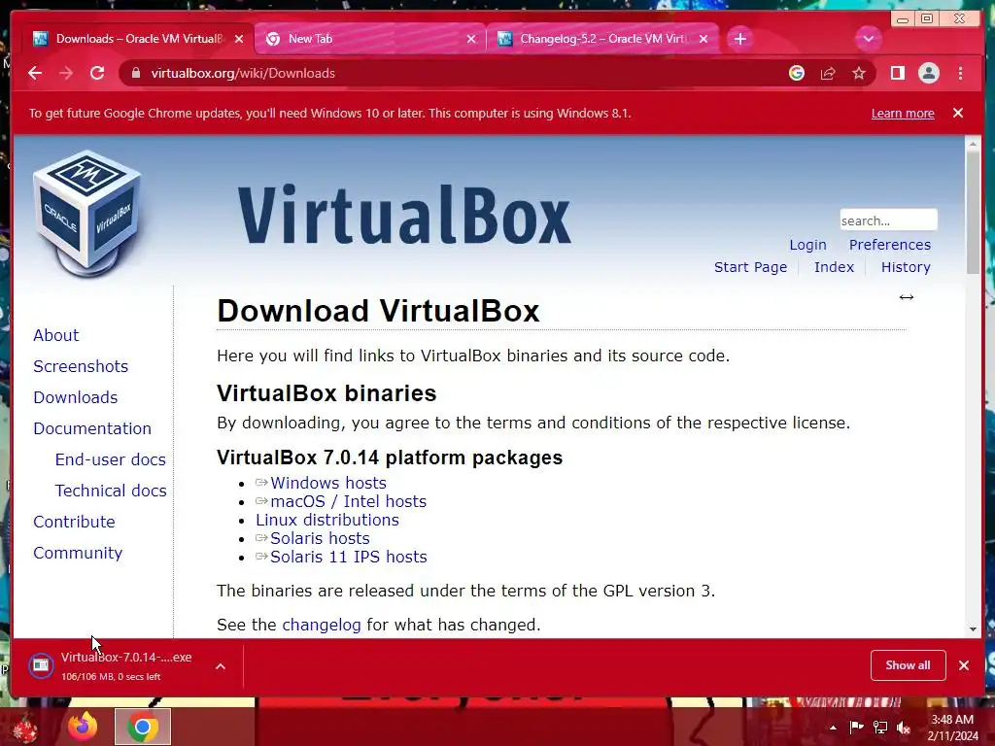Open the network tray icon
Image resolution: width=995 pixels, height=746 pixels.
tap(880, 727)
